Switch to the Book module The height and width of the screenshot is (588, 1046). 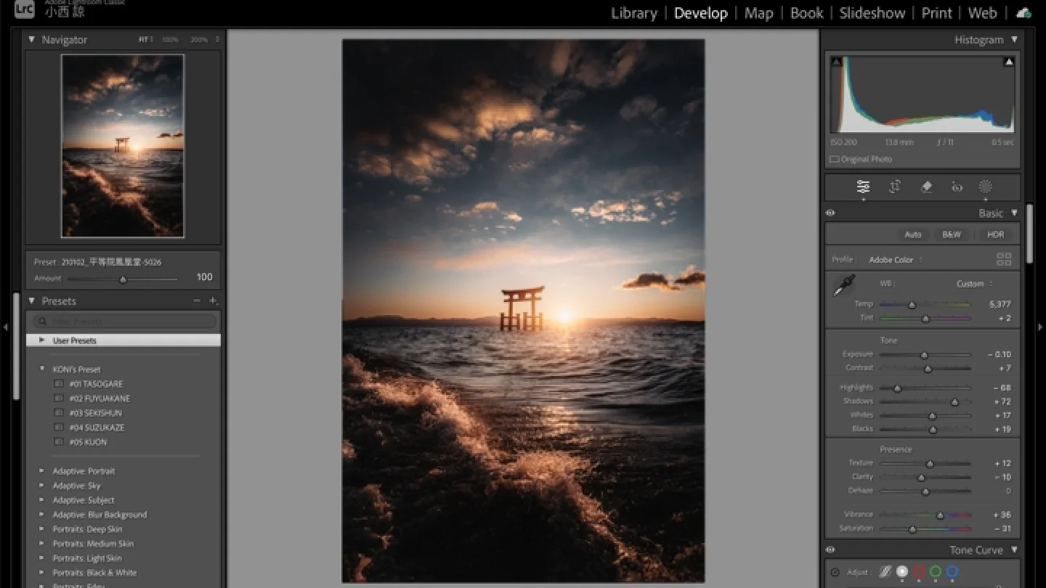click(x=807, y=13)
